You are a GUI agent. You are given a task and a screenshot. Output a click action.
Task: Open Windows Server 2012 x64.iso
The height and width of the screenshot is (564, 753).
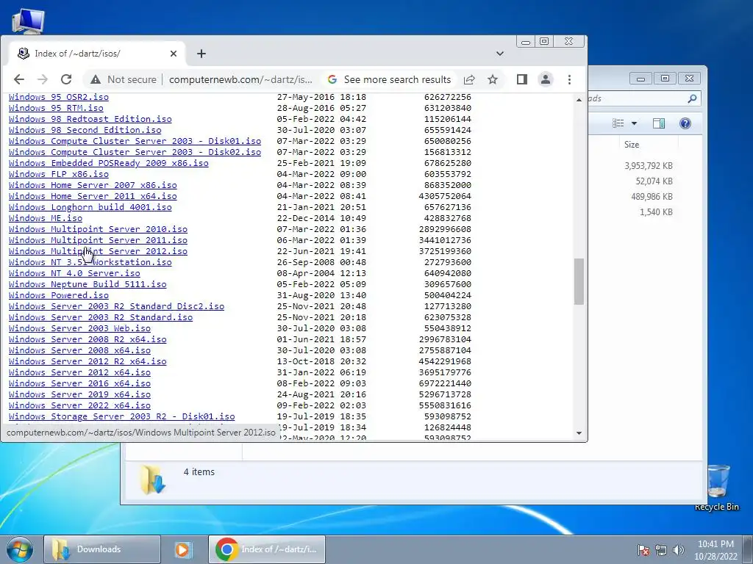79,372
